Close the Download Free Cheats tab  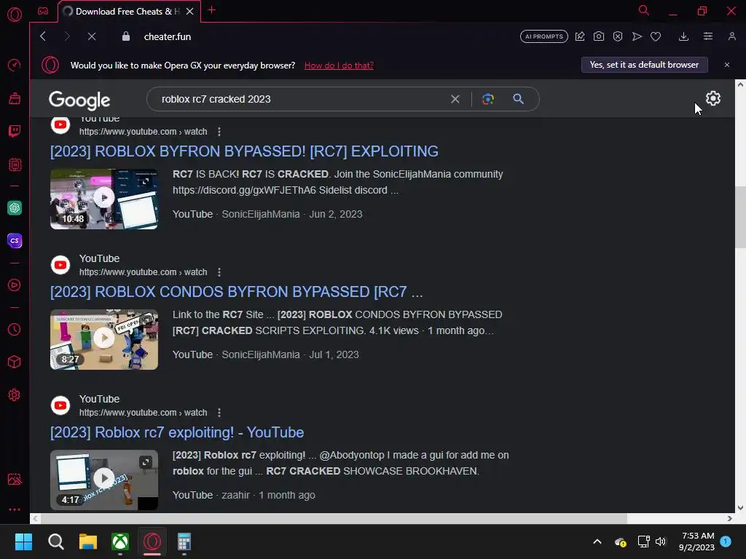click(190, 12)
